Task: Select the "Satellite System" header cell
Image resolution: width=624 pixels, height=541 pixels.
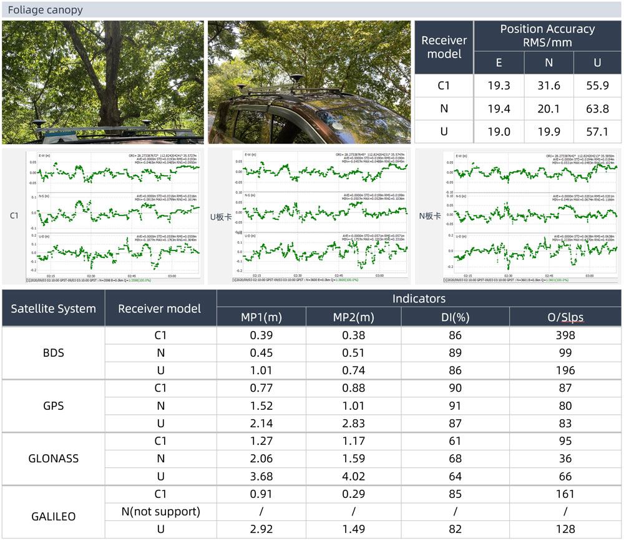Action: 53,309
